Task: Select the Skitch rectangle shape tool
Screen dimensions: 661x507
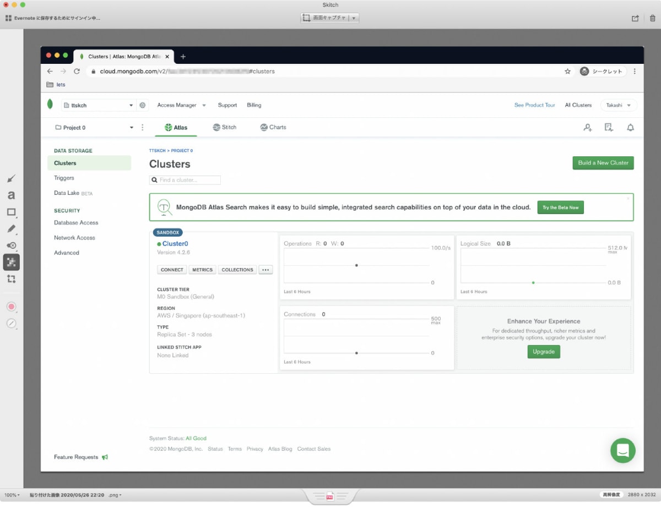Action: tap(11, 212)
